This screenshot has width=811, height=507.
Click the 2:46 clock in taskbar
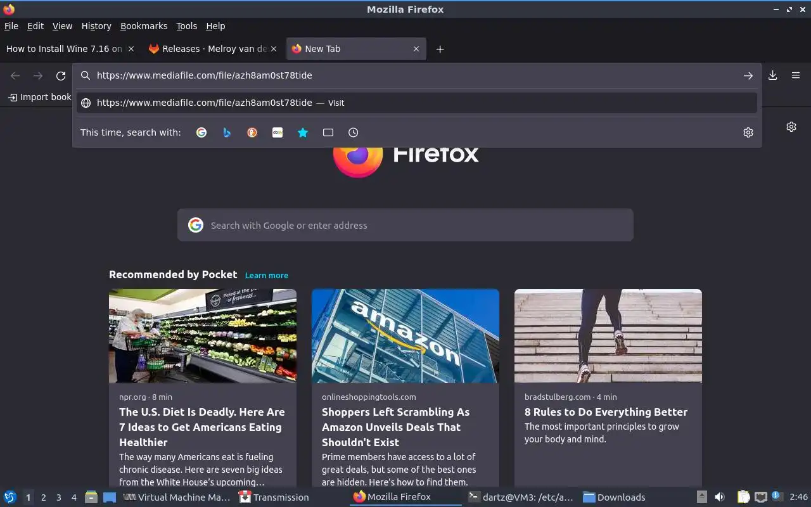click(x=798, y=497)
